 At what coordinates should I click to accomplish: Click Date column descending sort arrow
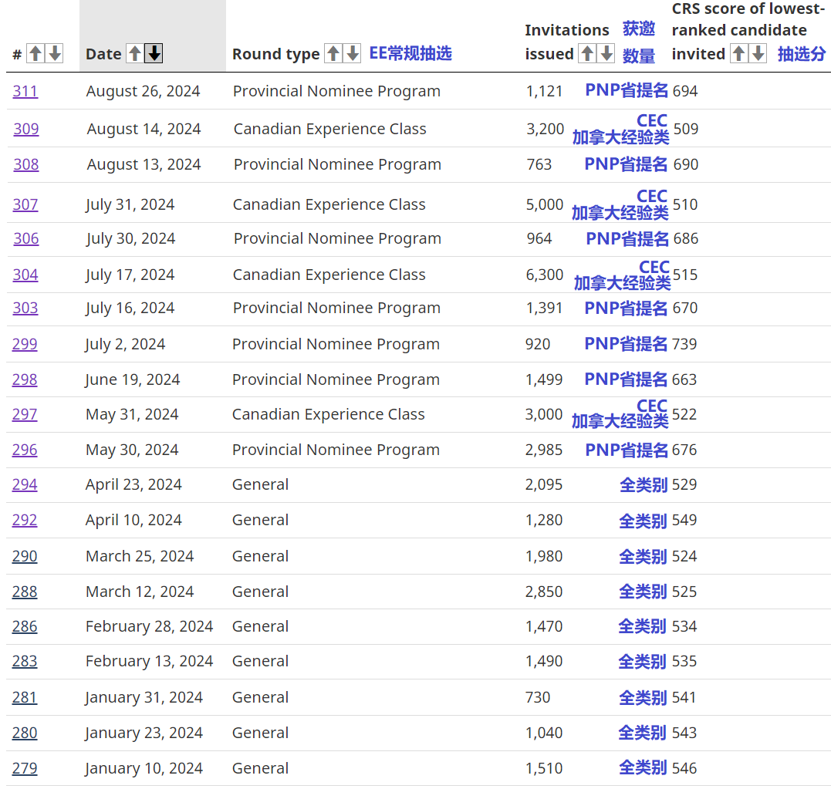[154, 53]
